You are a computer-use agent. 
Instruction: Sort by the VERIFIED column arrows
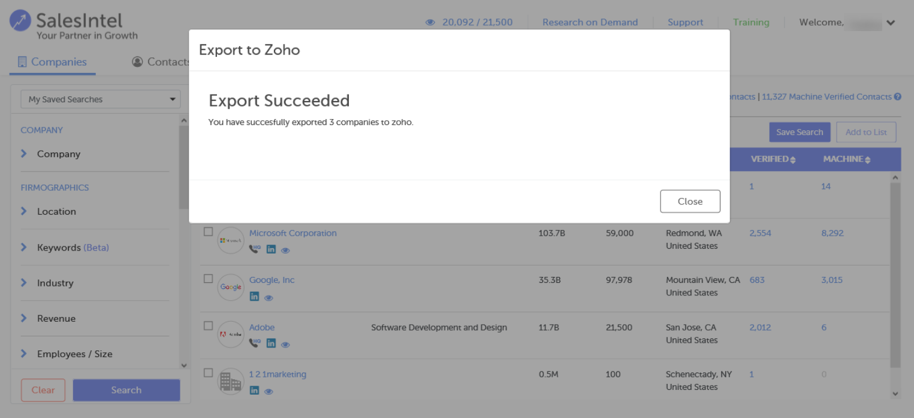click(793, 160)
